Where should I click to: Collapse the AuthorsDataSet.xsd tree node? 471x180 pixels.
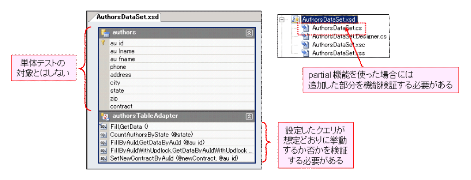tap(282, 20)
